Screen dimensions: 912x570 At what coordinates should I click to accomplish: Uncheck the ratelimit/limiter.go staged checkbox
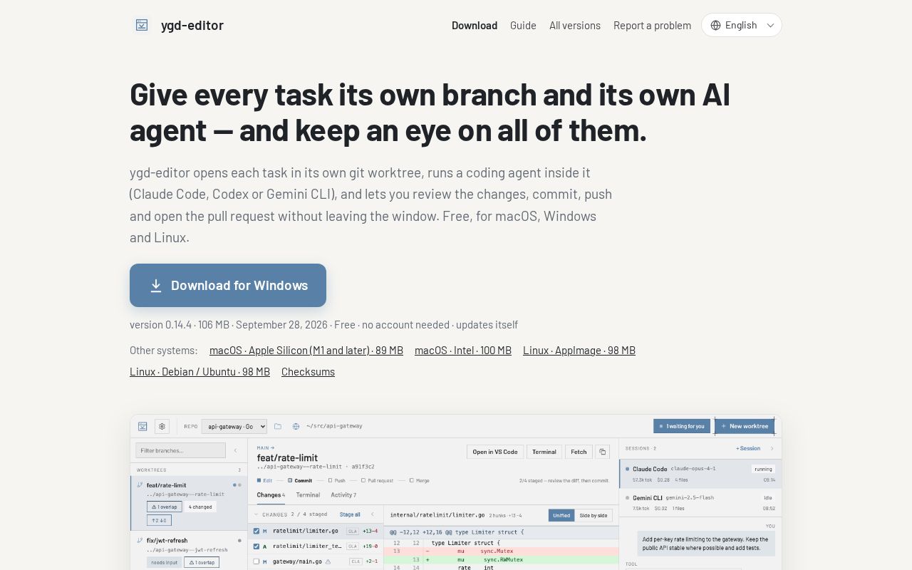[256, 531]
